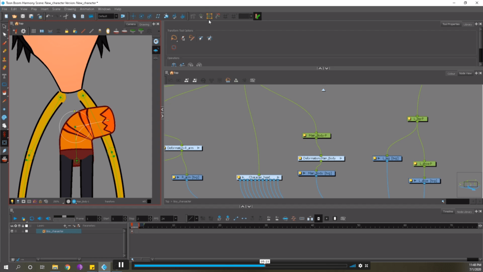Click the yellow lock icon in Camera toolbar
The height and width of the screenshot is (272, 483).
[x=67, y=31]
